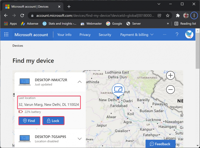Open the help question mark icon
The width and height of the screenshot is (200, 148).
click(177, 35)
